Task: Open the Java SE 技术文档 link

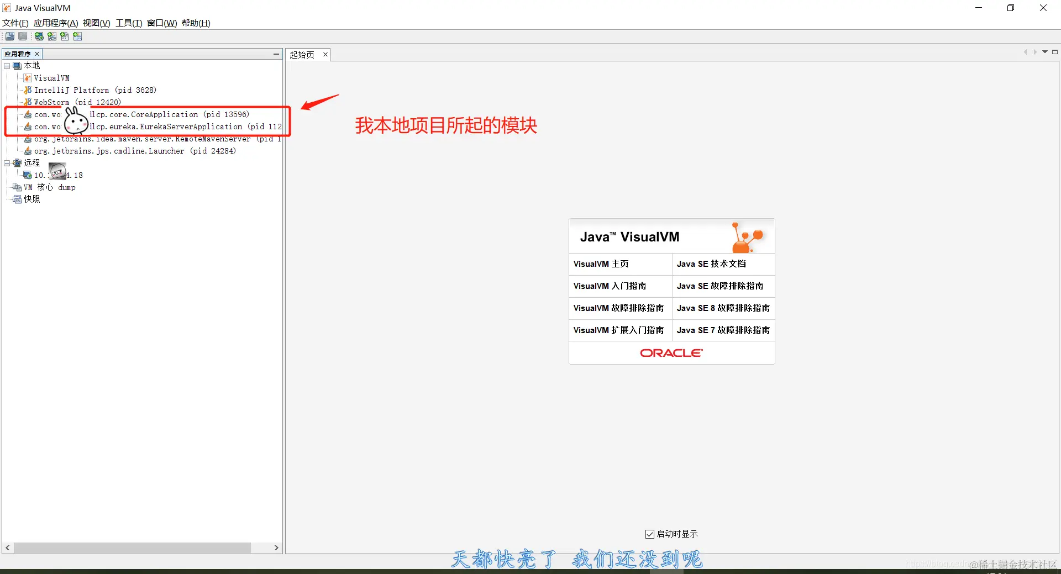Action: [x=711, y=264]
